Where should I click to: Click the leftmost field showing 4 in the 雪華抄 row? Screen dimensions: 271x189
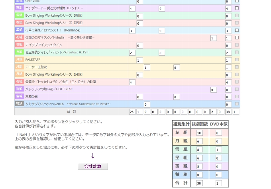click(x=132, y=82)
